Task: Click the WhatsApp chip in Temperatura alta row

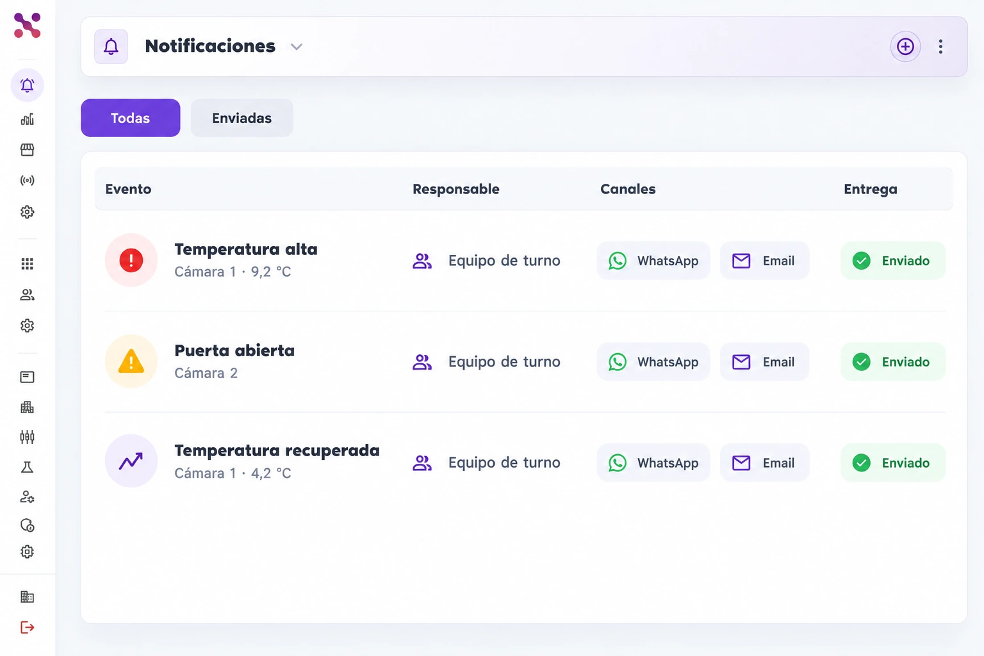Action: [x=653, y=261]
